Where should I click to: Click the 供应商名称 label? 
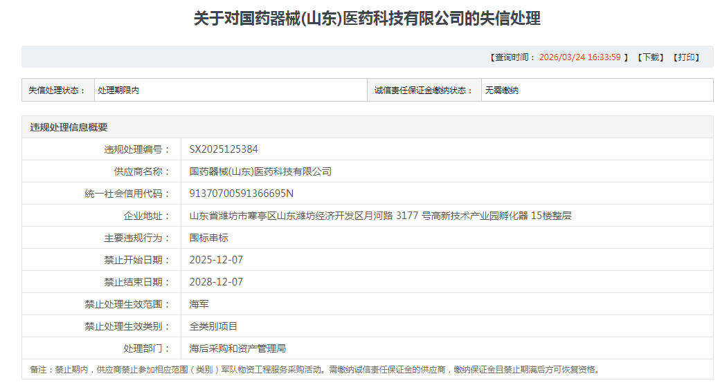(142, 171)
